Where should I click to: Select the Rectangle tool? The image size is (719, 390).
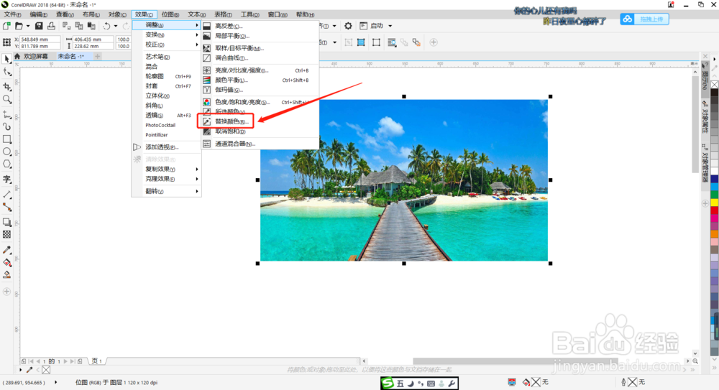point(7,139)
